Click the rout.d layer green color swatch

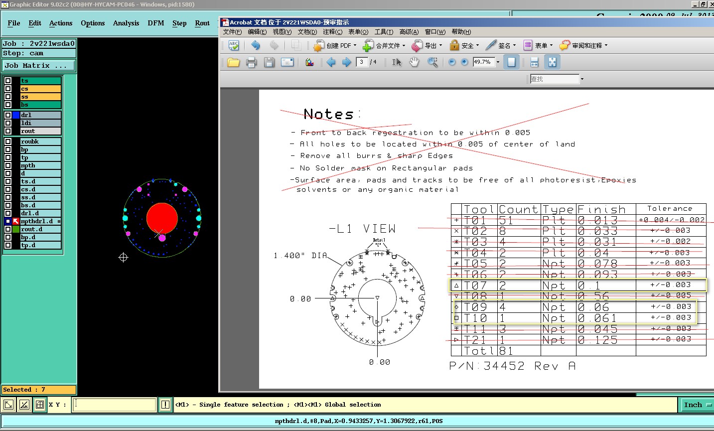click(x=16, y=229)
